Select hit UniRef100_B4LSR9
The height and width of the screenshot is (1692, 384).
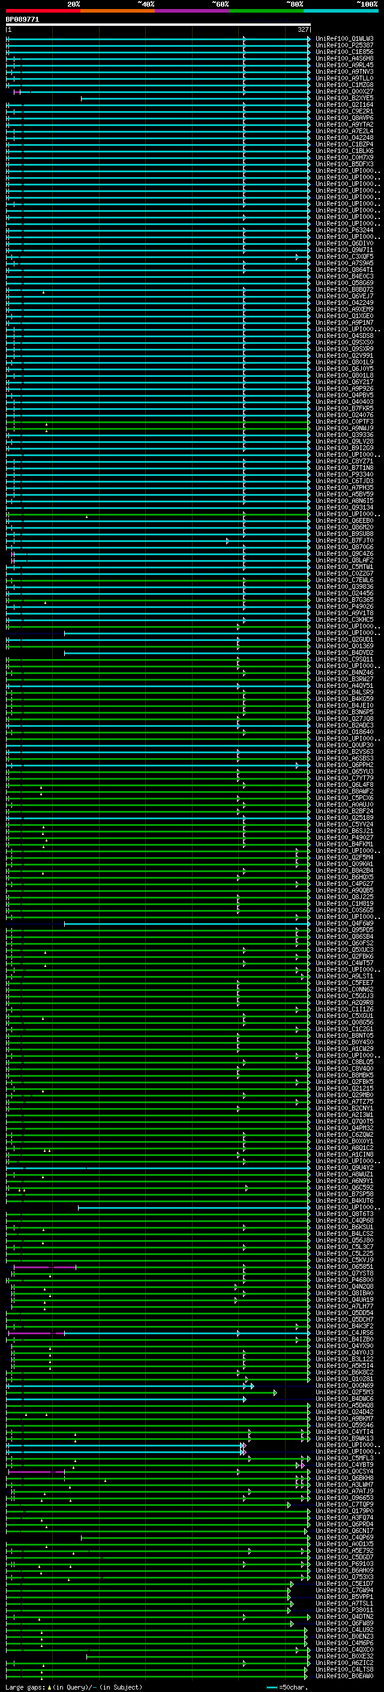[x=344, y=692]
